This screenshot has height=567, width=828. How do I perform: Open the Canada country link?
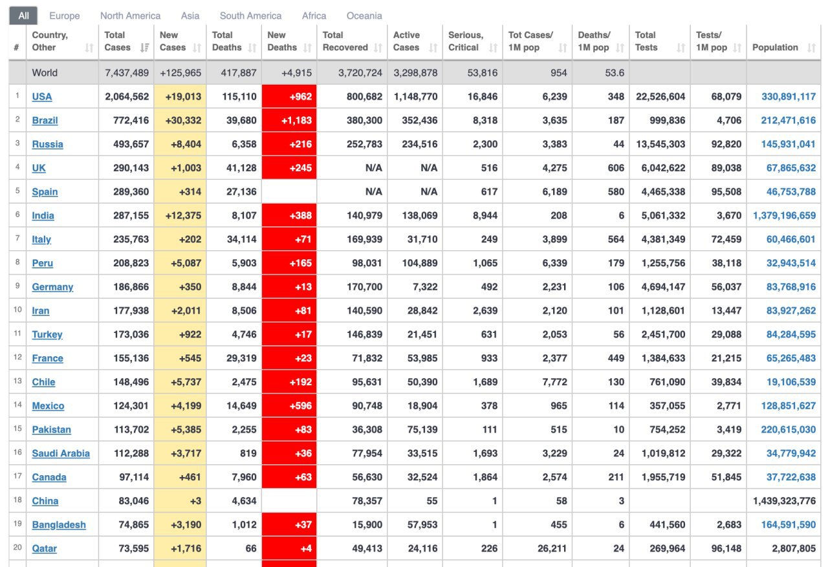[x=49, y=477]
